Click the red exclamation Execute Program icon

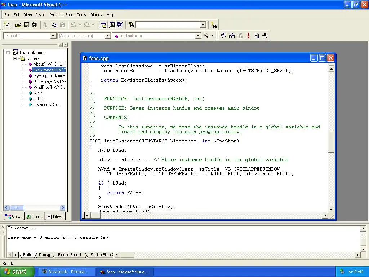248,36
